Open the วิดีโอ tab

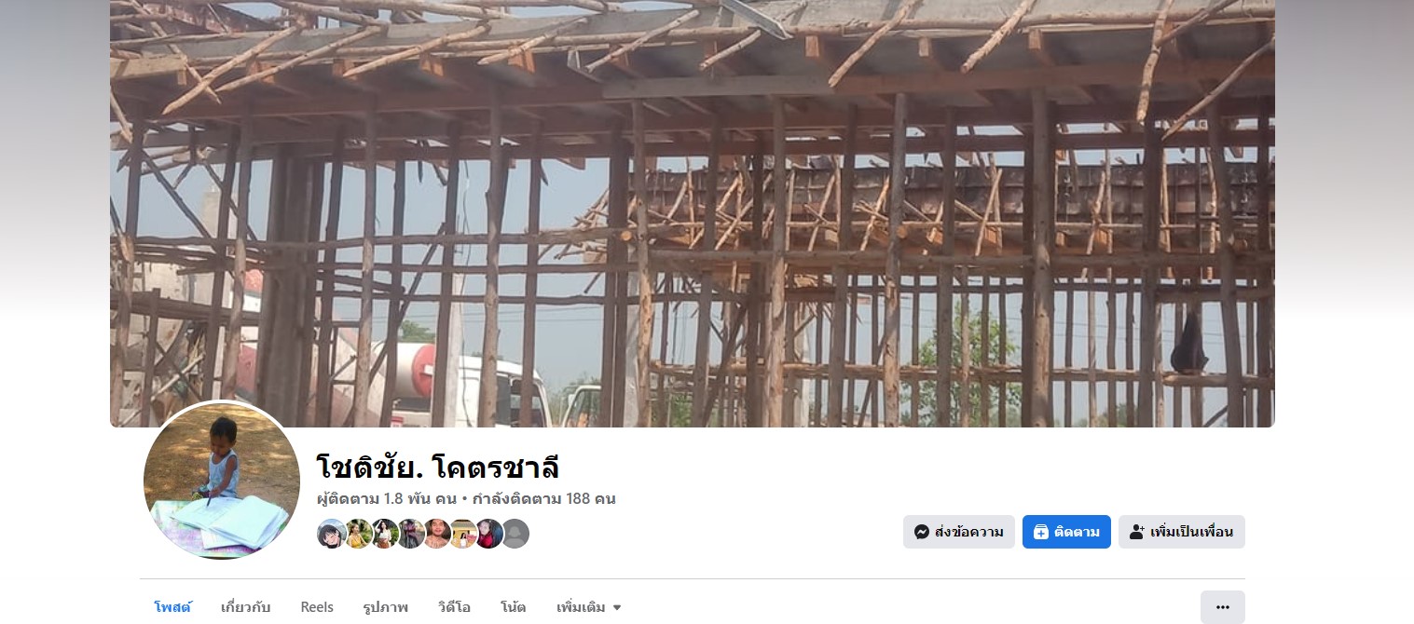pos(454,607)
